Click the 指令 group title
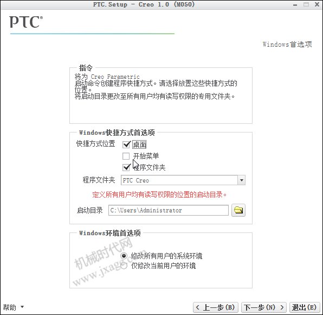This screenshot has height=315, width=323. [x=86, y=68]
